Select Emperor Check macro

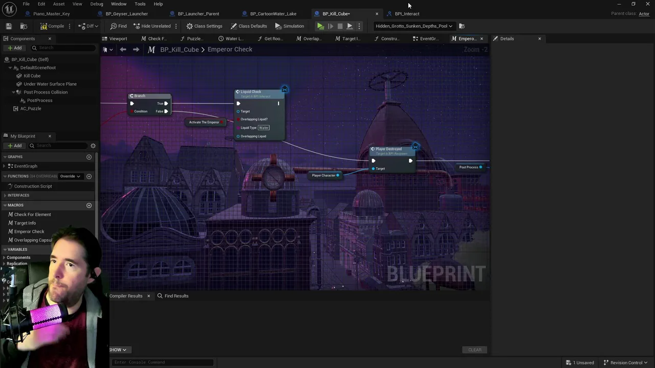29,232
